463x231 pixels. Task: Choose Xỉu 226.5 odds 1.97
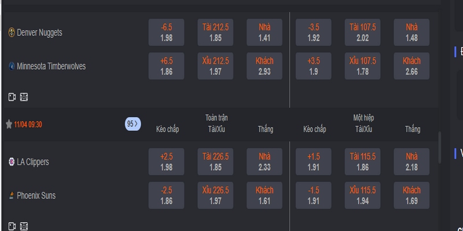point(215,195)
